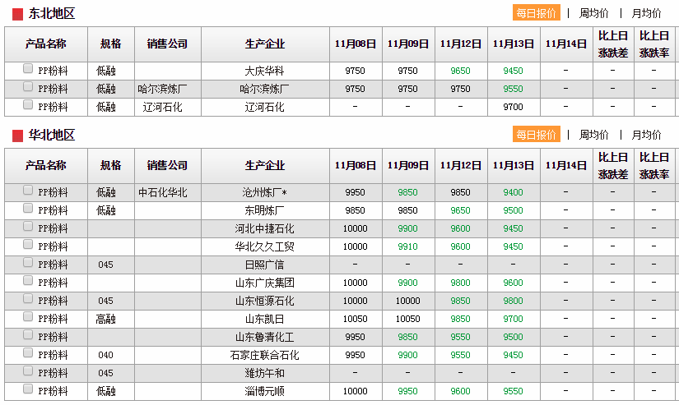Image resolution: width=679 pixels, height=405 pixels.
Task: Click 产品名称 header in 东北地区 table
Action: [x=46, y=44]
